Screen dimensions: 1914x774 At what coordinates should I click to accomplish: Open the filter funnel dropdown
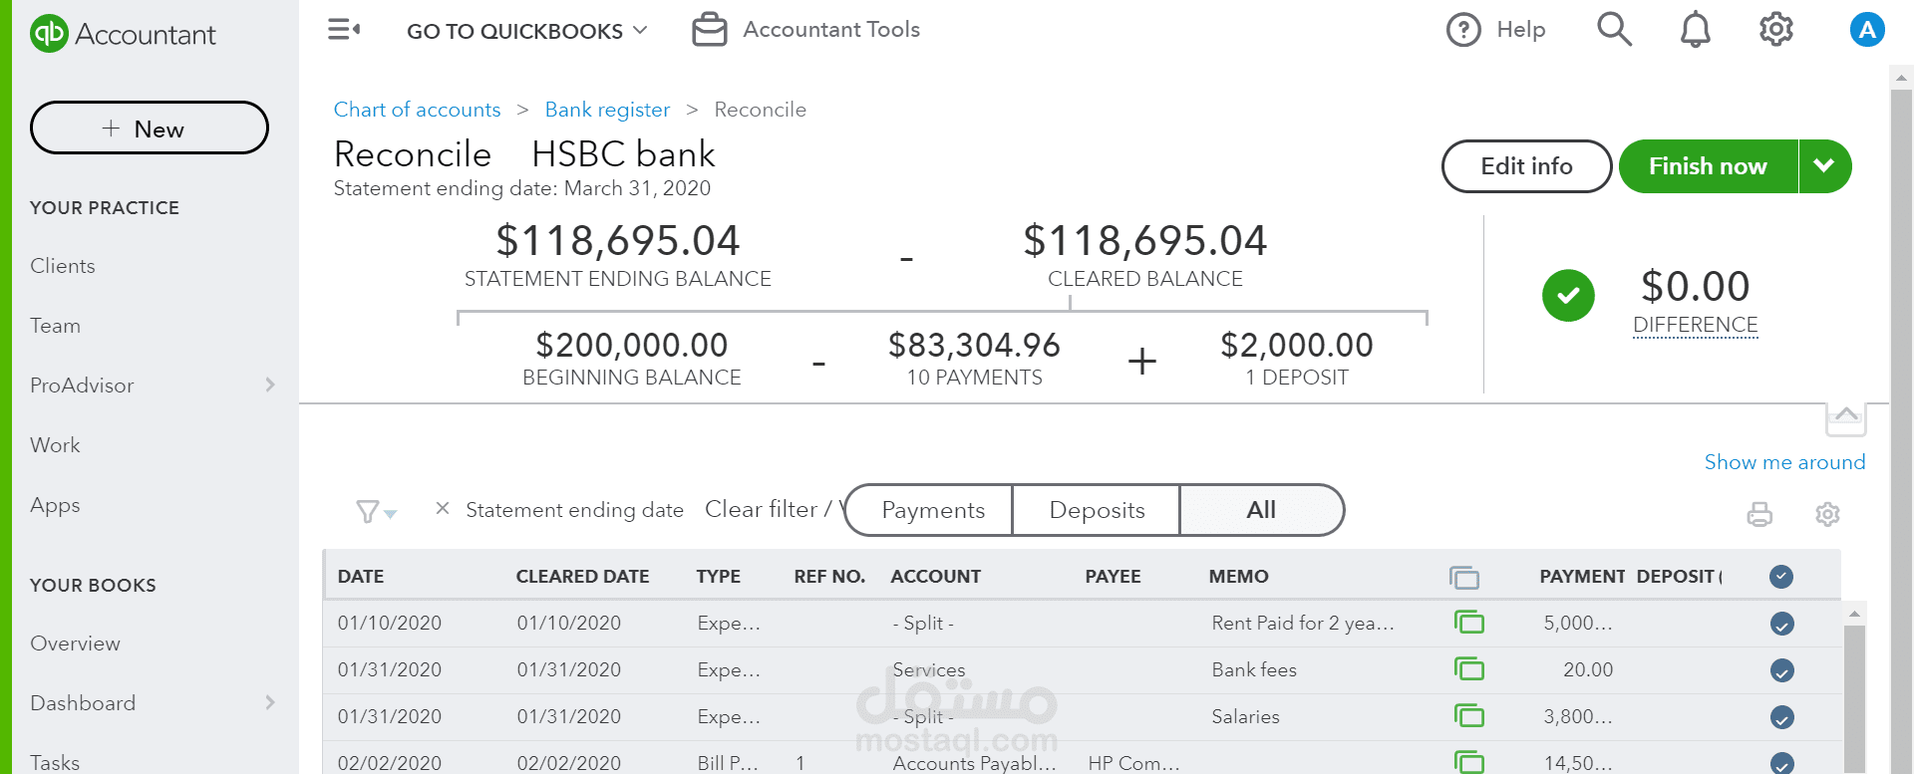pyautogui.click(x=376, y=511)
